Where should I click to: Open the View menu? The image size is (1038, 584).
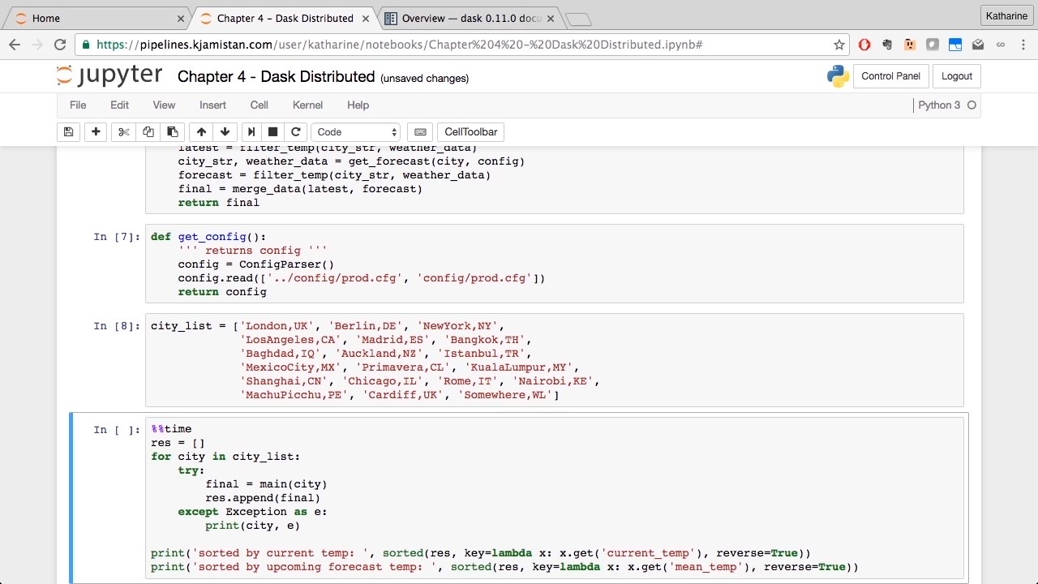(x=164, y=105)
